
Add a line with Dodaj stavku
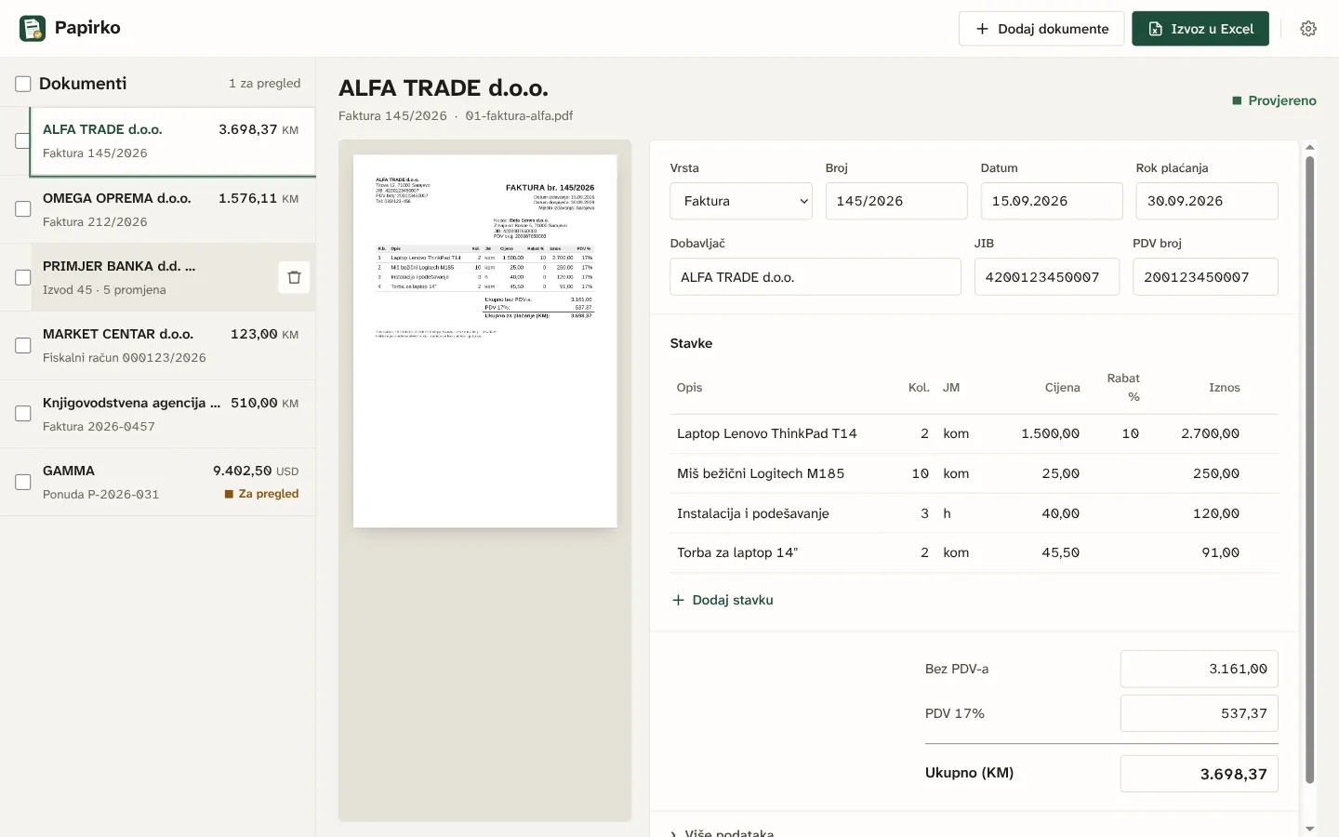(x=723, y=600)
